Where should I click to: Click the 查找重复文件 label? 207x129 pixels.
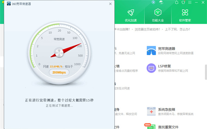(x=168, y=127)
